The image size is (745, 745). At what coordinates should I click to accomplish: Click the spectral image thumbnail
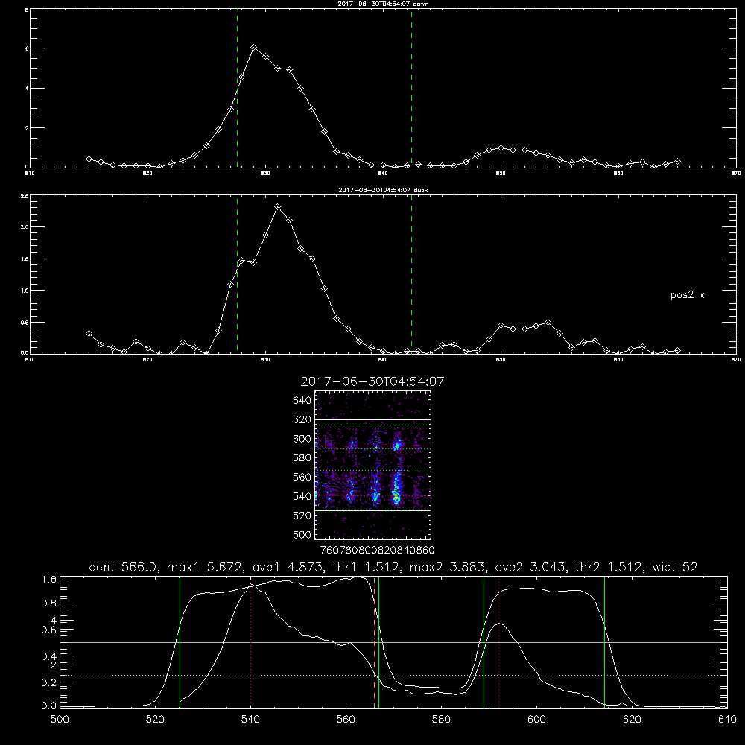click(373, 465)
